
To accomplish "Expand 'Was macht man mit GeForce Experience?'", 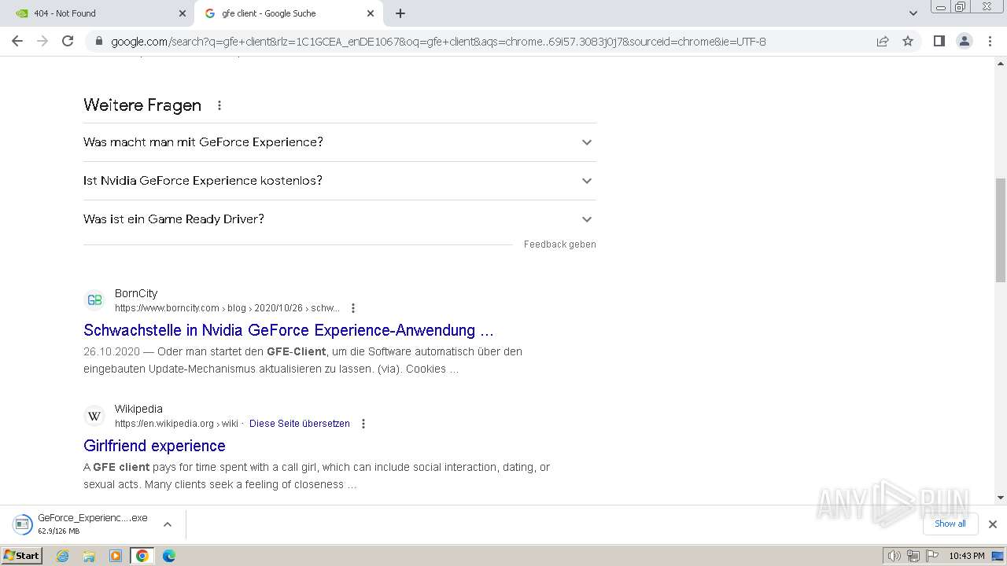I will tap(340, 142).
